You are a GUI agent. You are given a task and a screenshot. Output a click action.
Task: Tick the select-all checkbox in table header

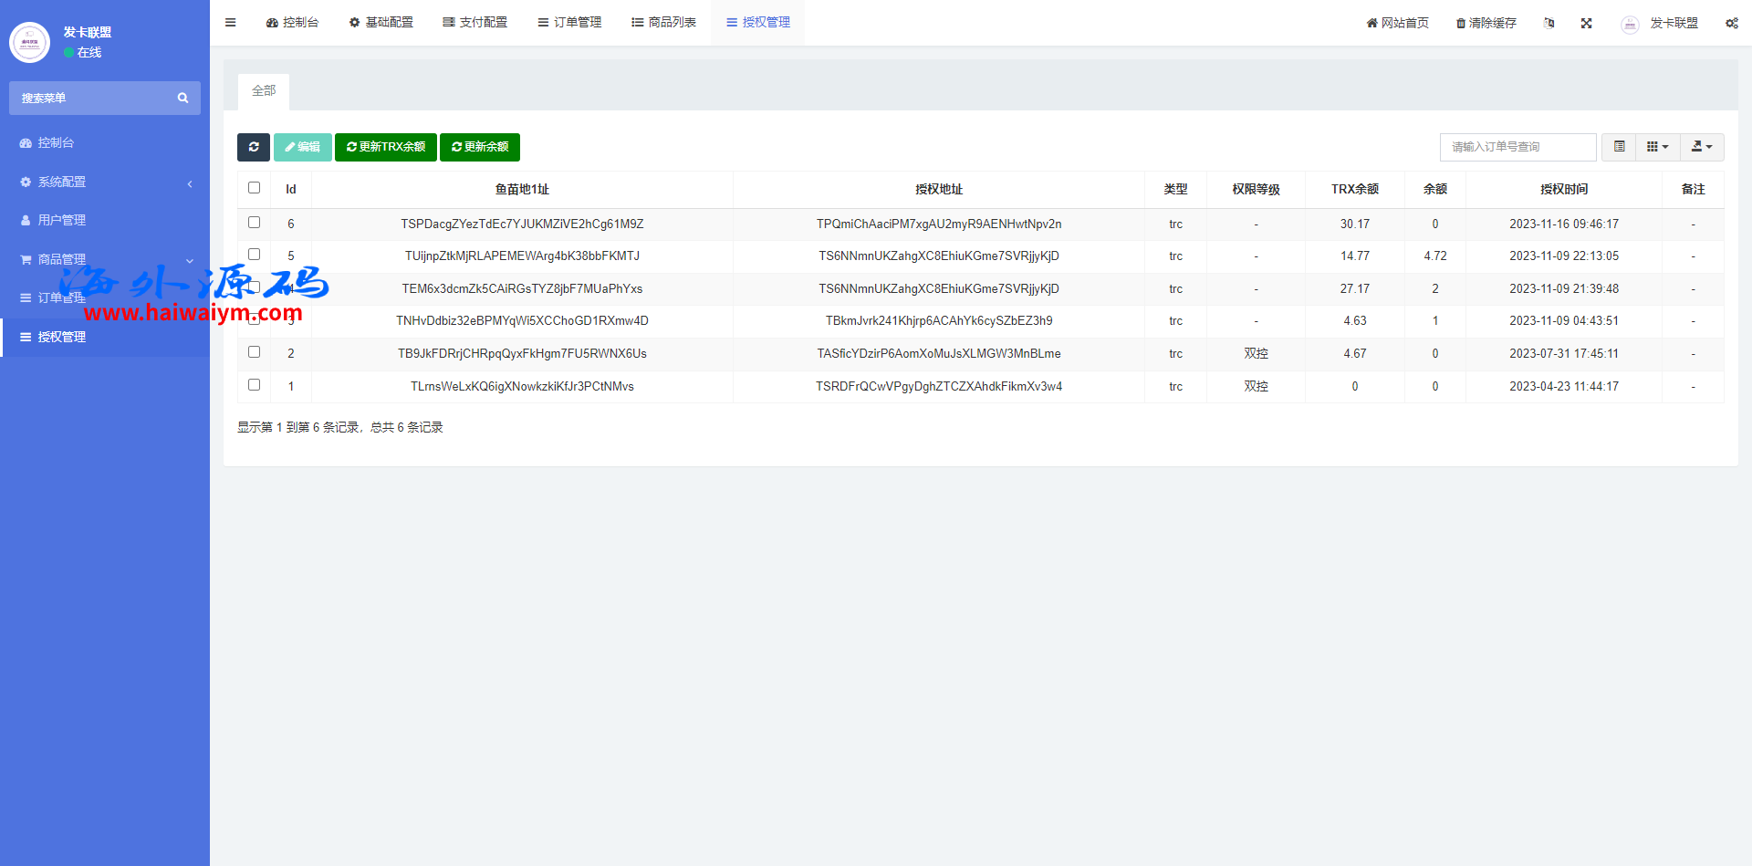[255, 188]
